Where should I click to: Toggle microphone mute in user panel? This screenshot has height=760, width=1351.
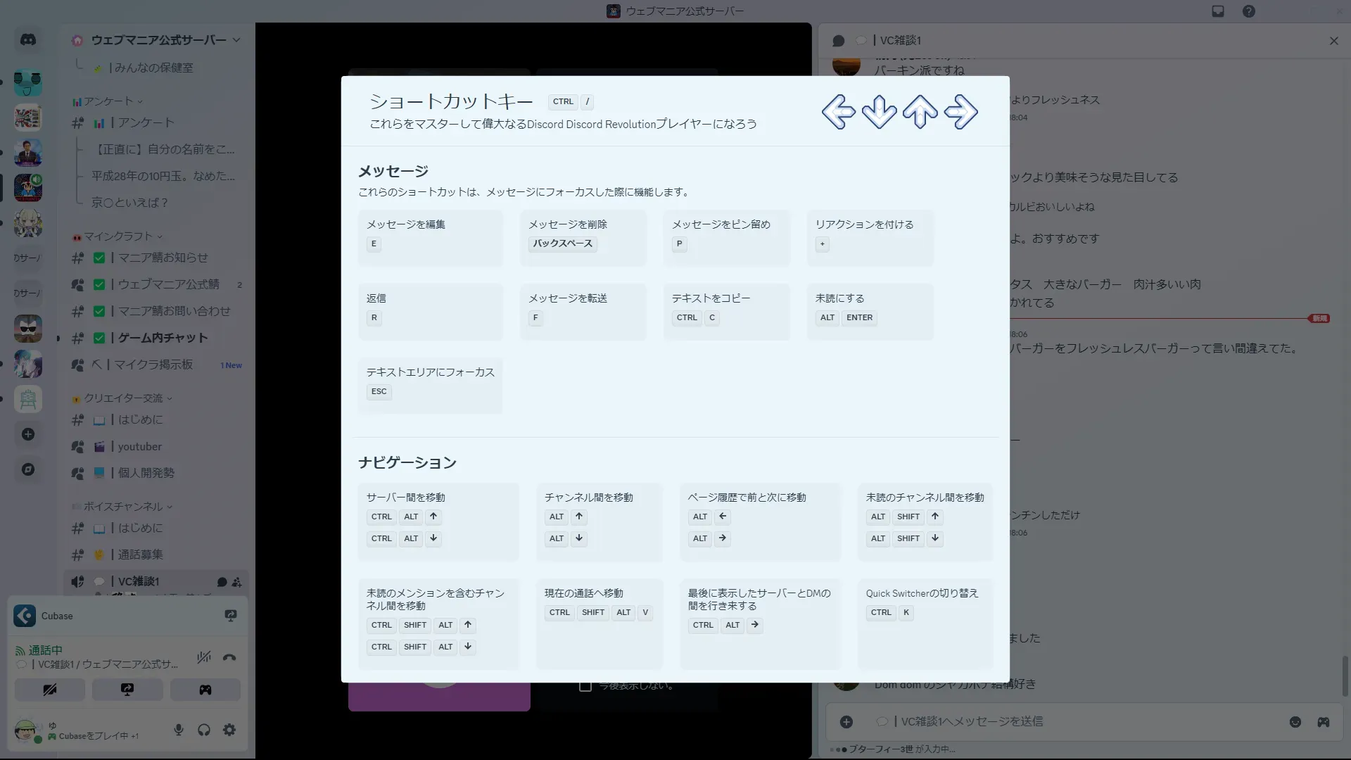179,730
